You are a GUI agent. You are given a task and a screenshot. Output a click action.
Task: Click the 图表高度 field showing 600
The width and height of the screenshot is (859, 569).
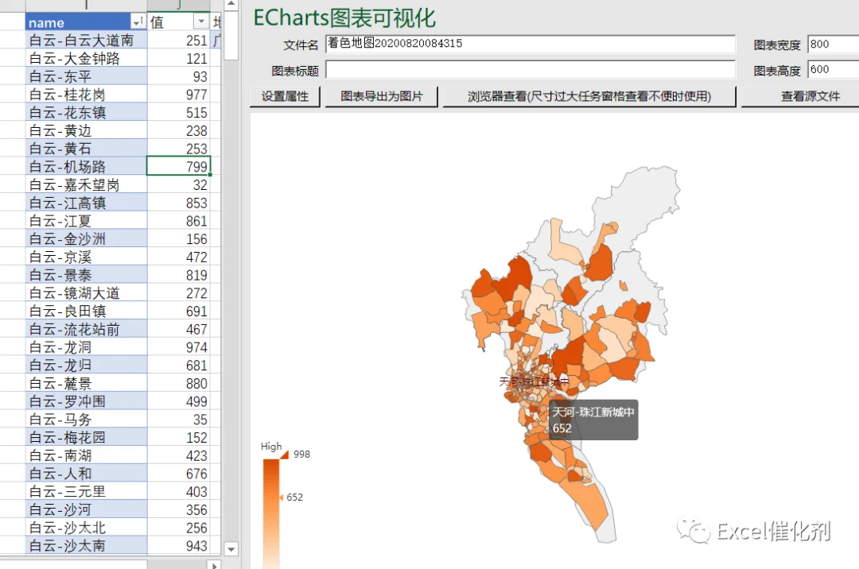click(x=834, y=69)
